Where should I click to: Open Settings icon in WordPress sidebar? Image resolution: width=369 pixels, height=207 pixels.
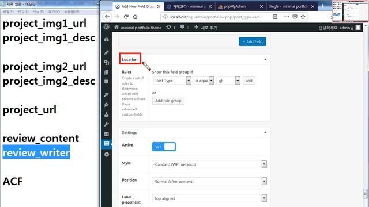[x=106, y=134]
